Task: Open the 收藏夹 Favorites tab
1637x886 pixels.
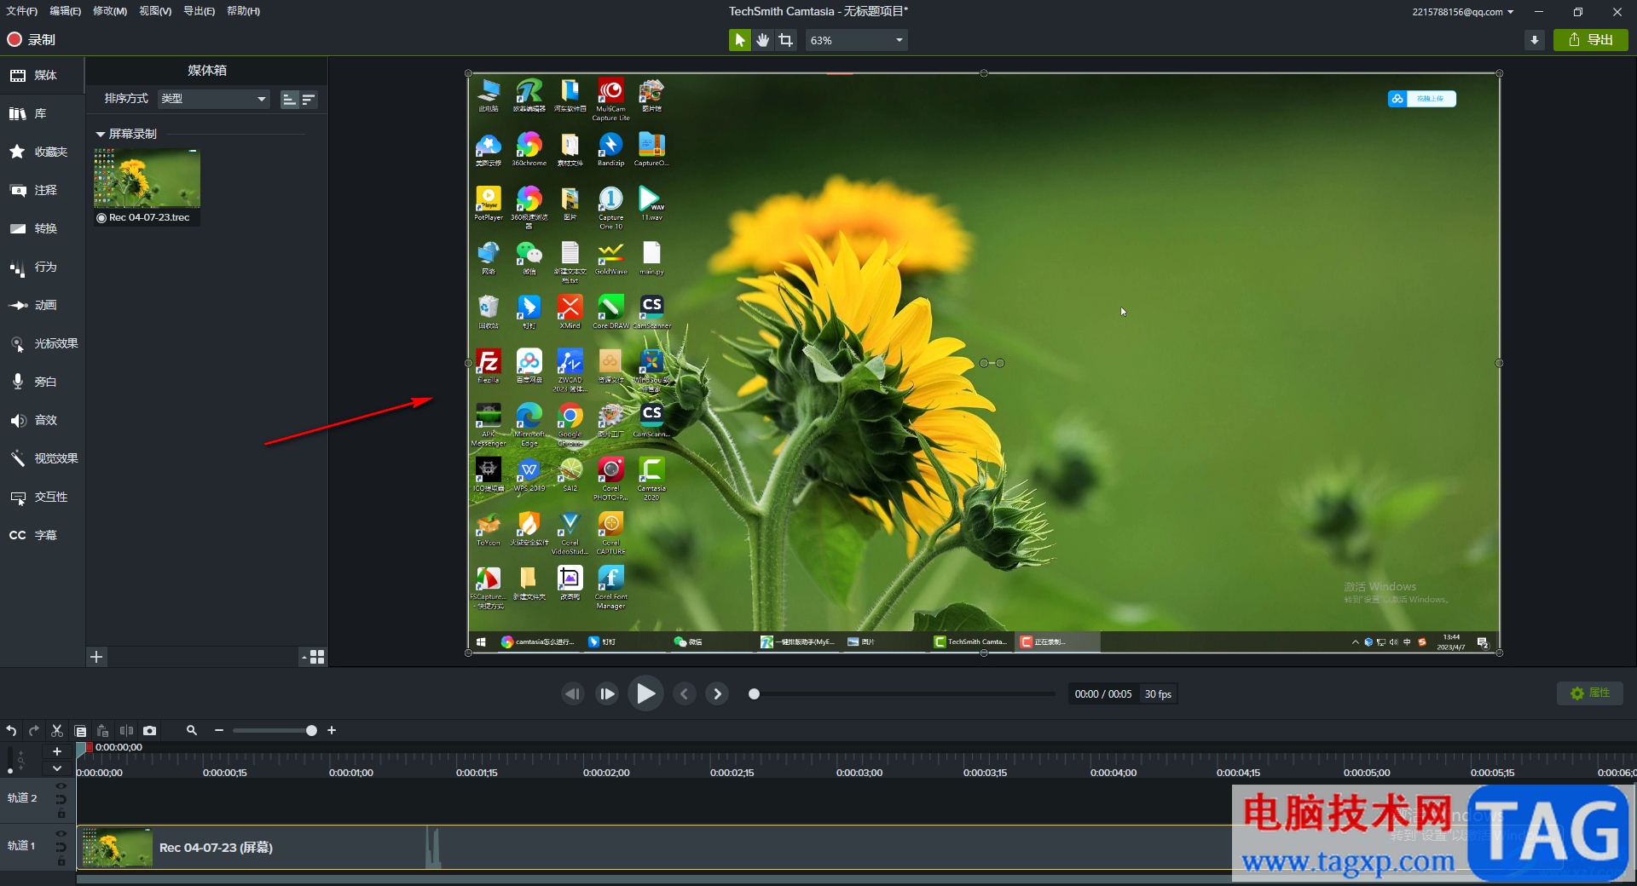Action: pos(42,152)
